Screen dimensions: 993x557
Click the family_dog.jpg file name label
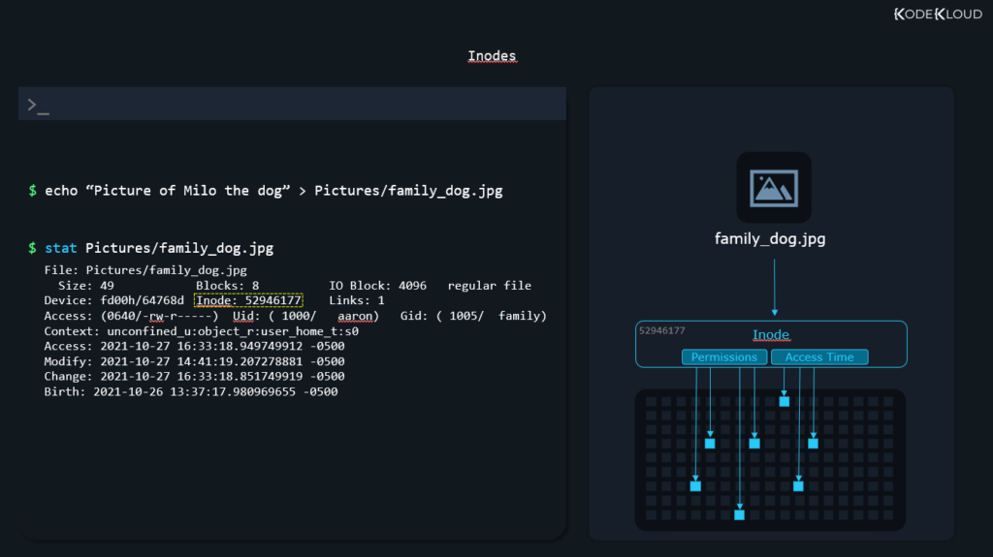click(769, 238)
